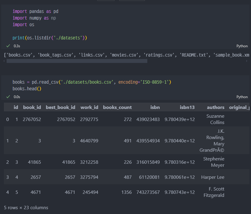Click the book_id value 41865
Screen dimensions: 251x214
click(34, 162)
